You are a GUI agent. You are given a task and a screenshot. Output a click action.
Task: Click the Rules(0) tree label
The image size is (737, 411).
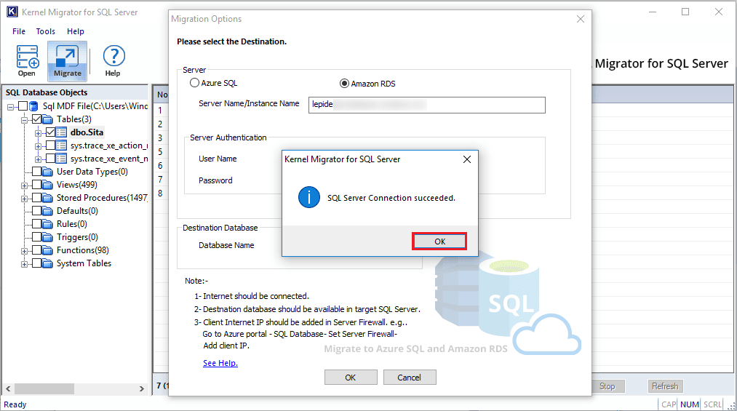click(x=72, y=224)
